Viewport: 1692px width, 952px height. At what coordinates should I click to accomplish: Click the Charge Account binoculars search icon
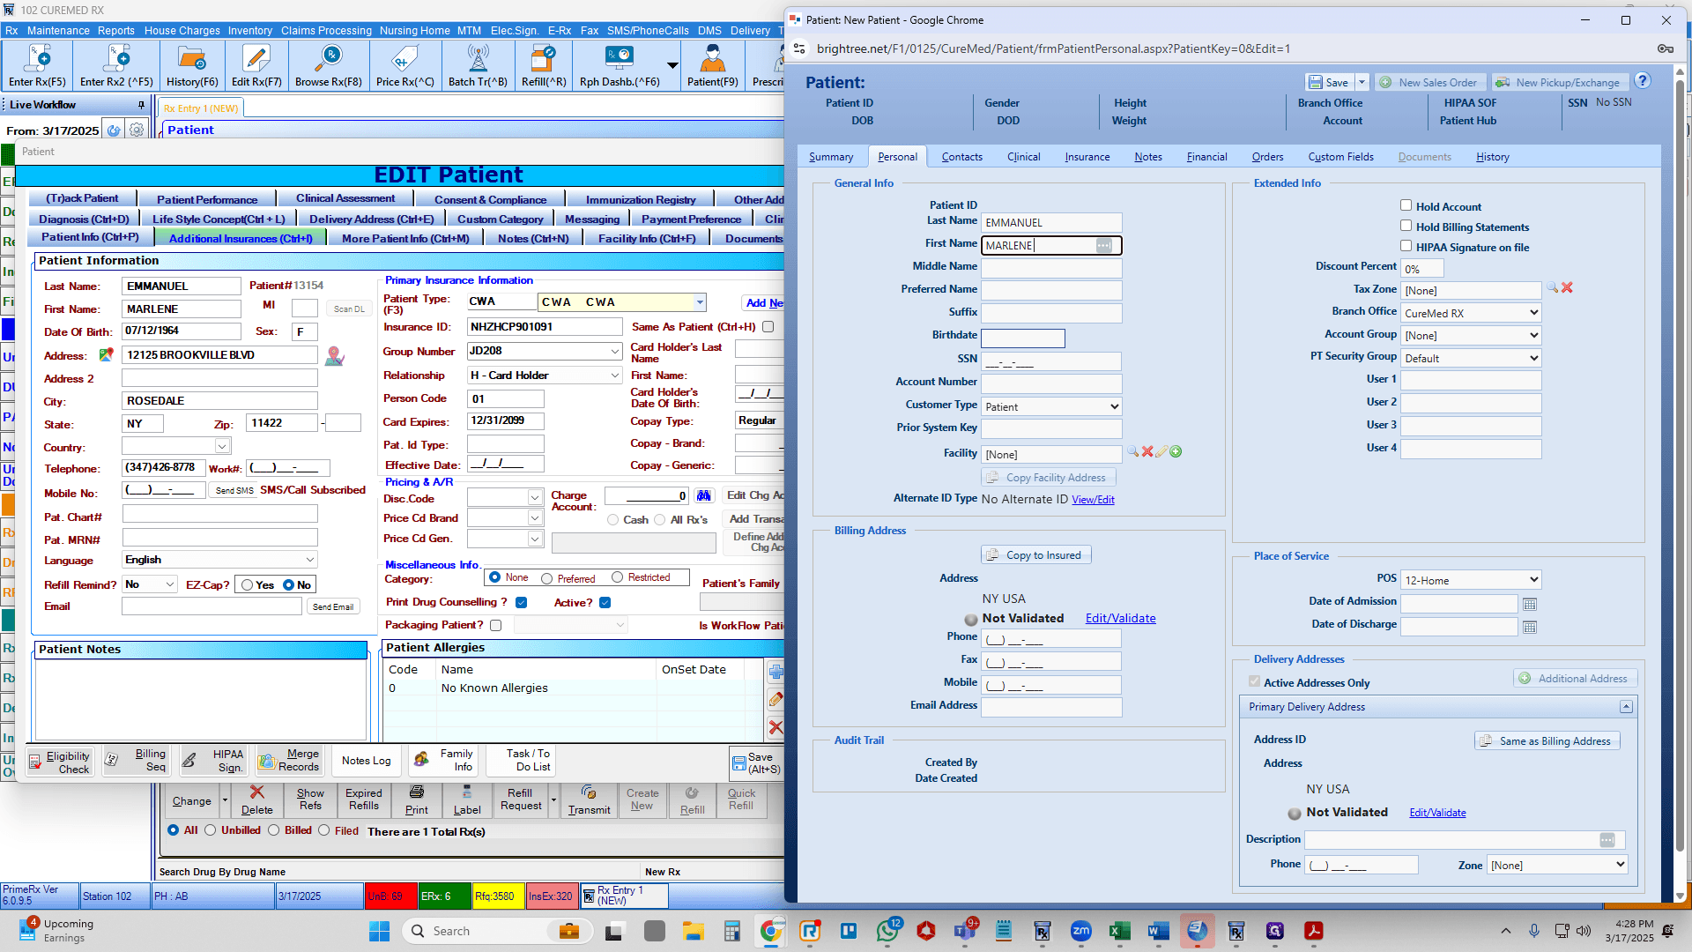tap(703, 495)
